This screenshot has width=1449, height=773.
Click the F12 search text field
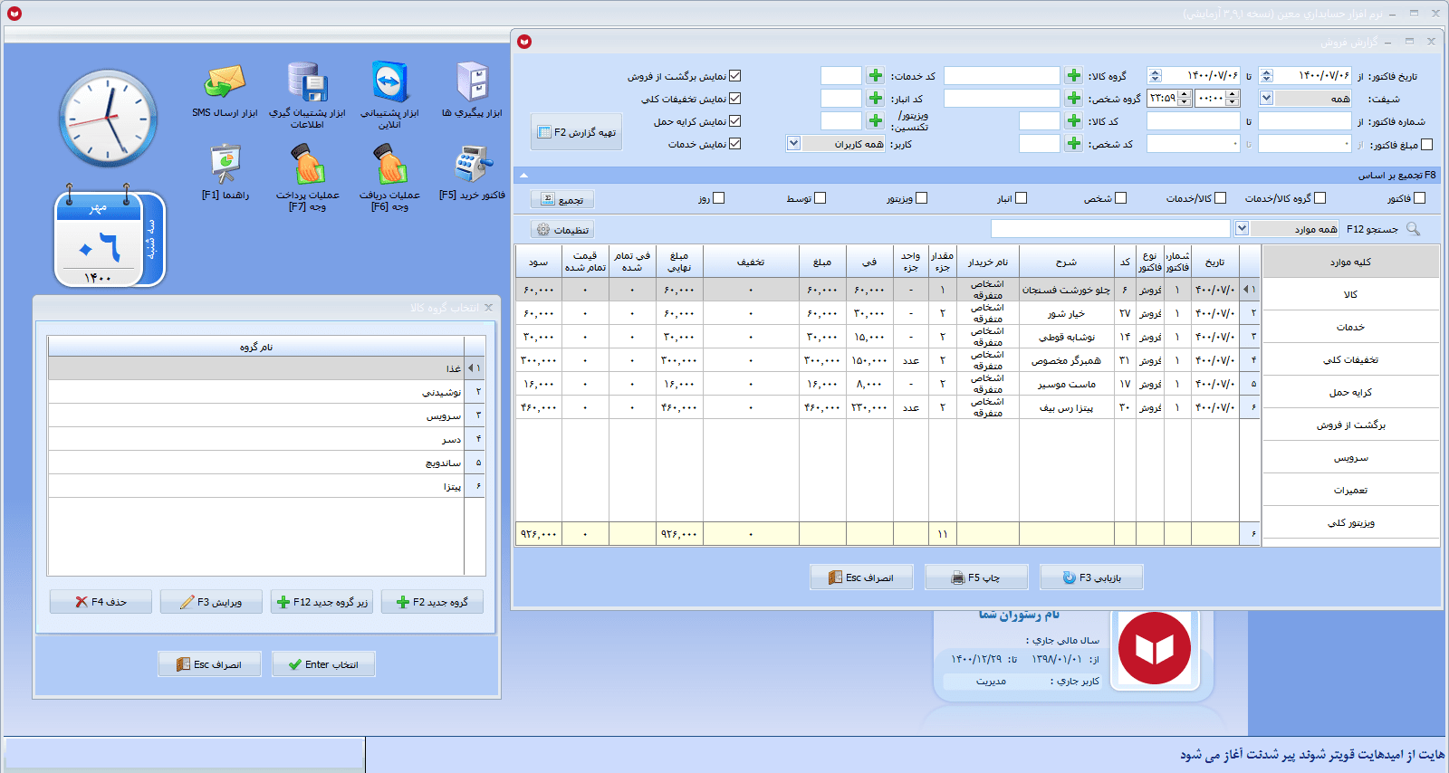(x=1110, y=229)
